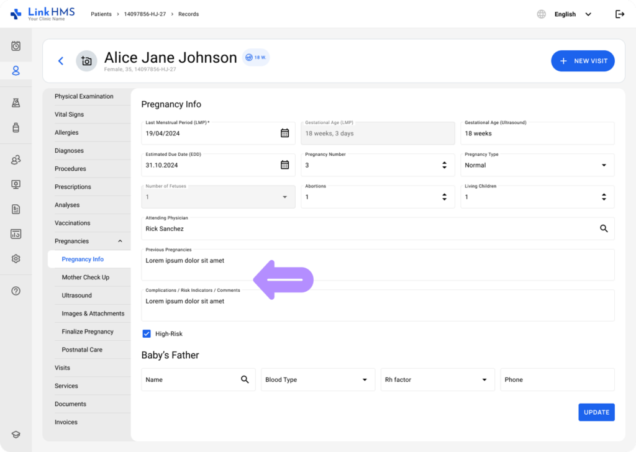
Task: Click the NEW VISIT button
Action: point(583,61)
